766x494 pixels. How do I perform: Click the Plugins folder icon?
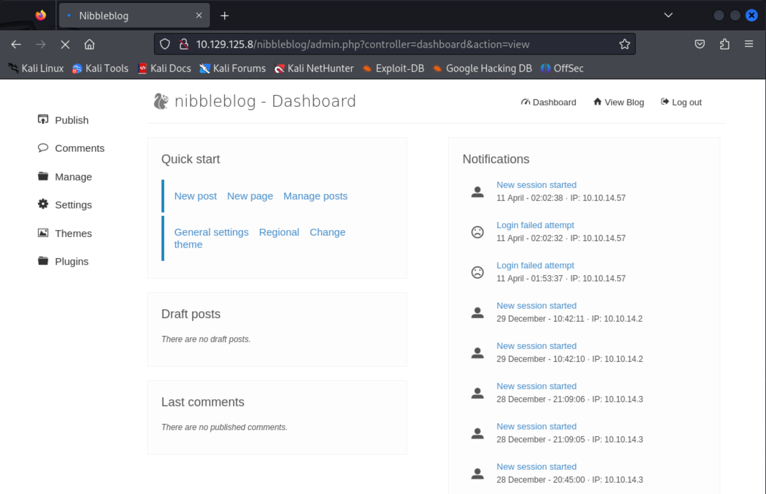click(x=43, y=261)
